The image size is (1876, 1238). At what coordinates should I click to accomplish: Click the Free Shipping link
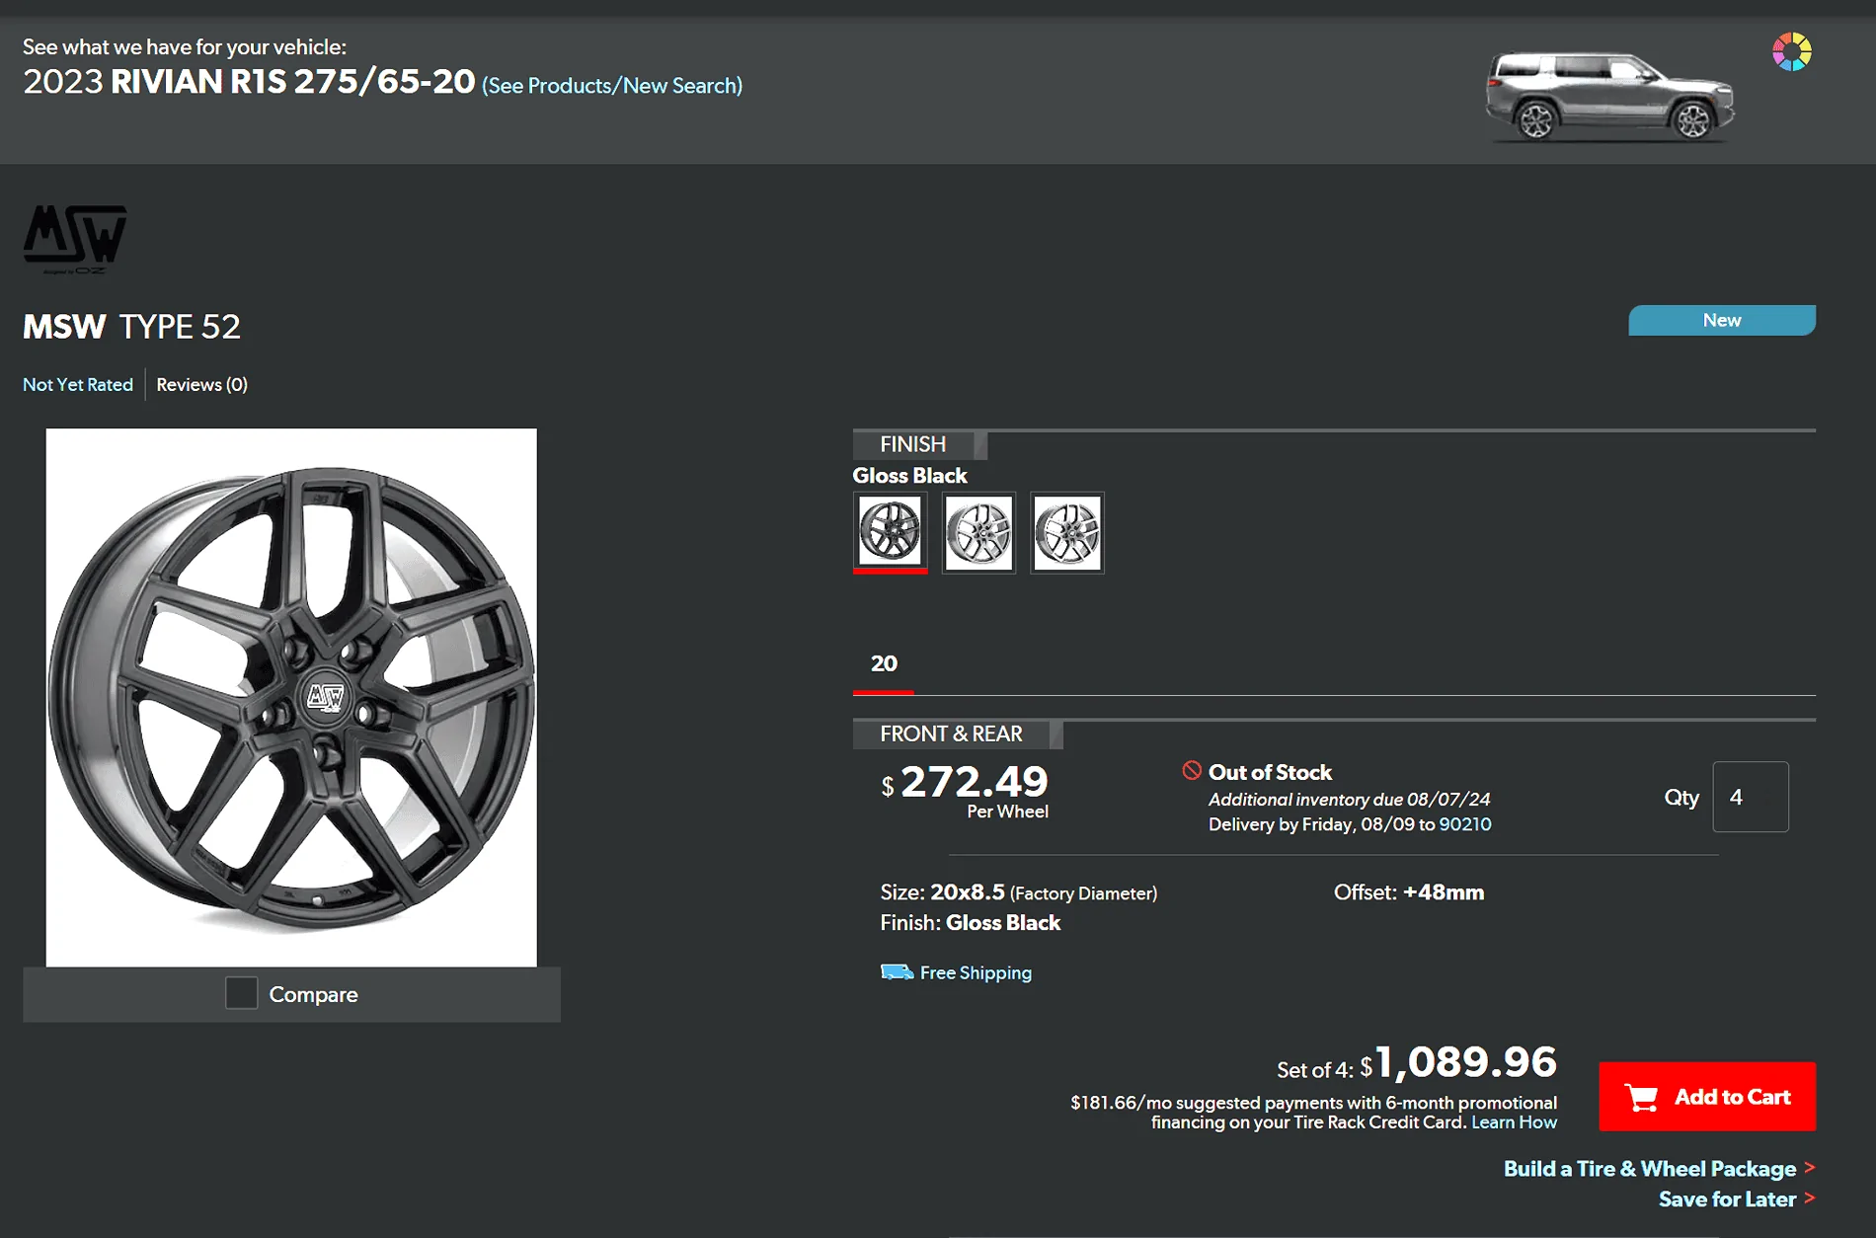[x=976, y=972]
